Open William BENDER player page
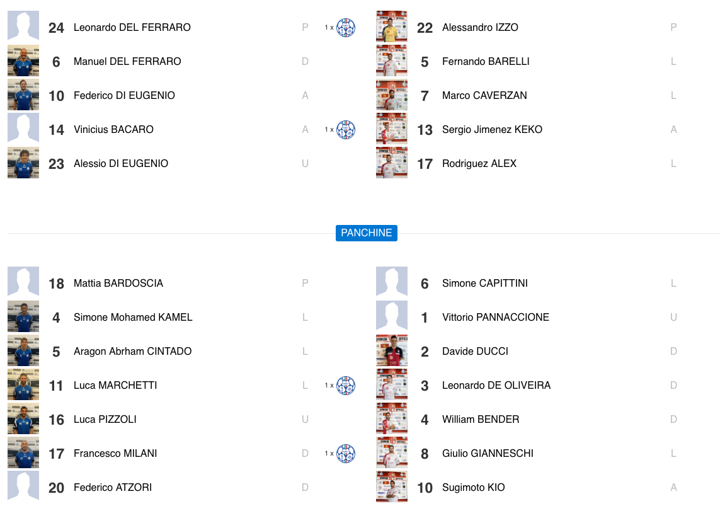The width and height of the screenshot is (720, 506). [481, 420]
